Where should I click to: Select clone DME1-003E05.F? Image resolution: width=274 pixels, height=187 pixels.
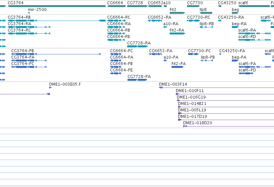click(x=50, y=88)
